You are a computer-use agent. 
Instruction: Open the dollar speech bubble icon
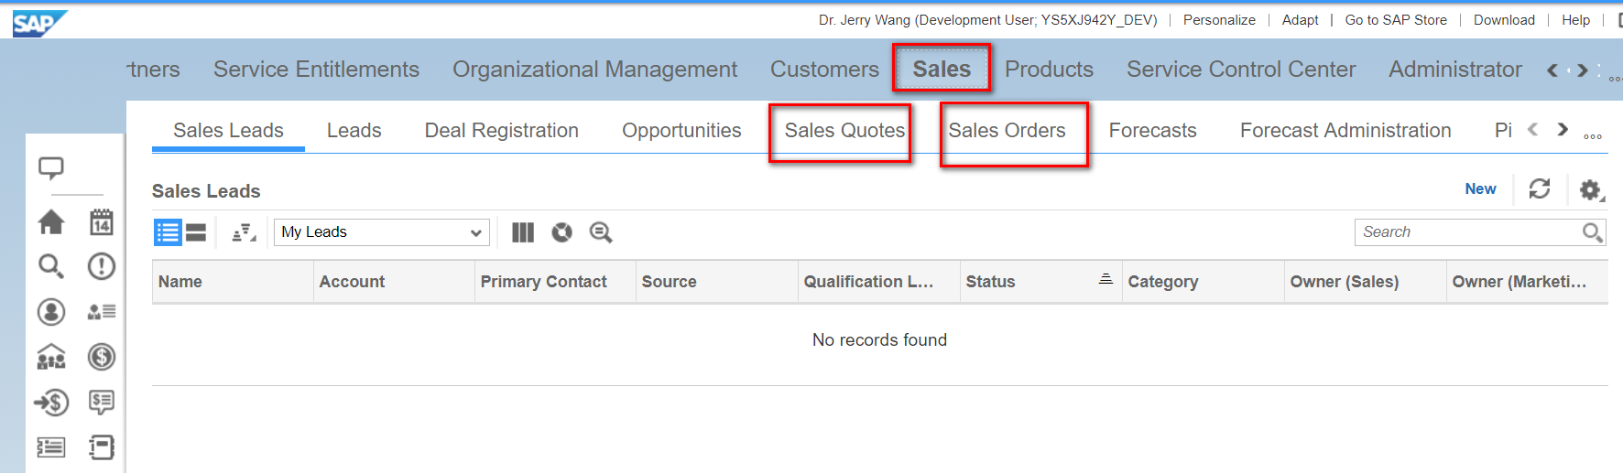[101, 402]
